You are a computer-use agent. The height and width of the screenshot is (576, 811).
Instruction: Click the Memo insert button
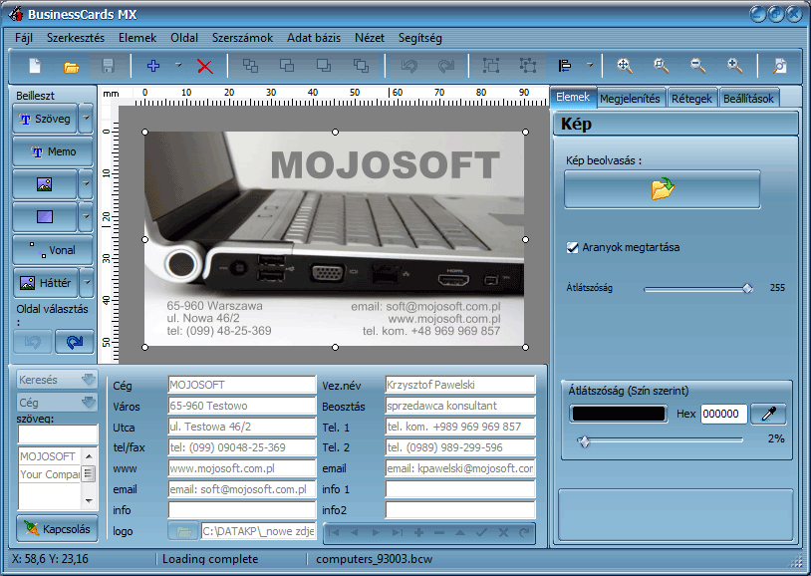tap(53, 151)
